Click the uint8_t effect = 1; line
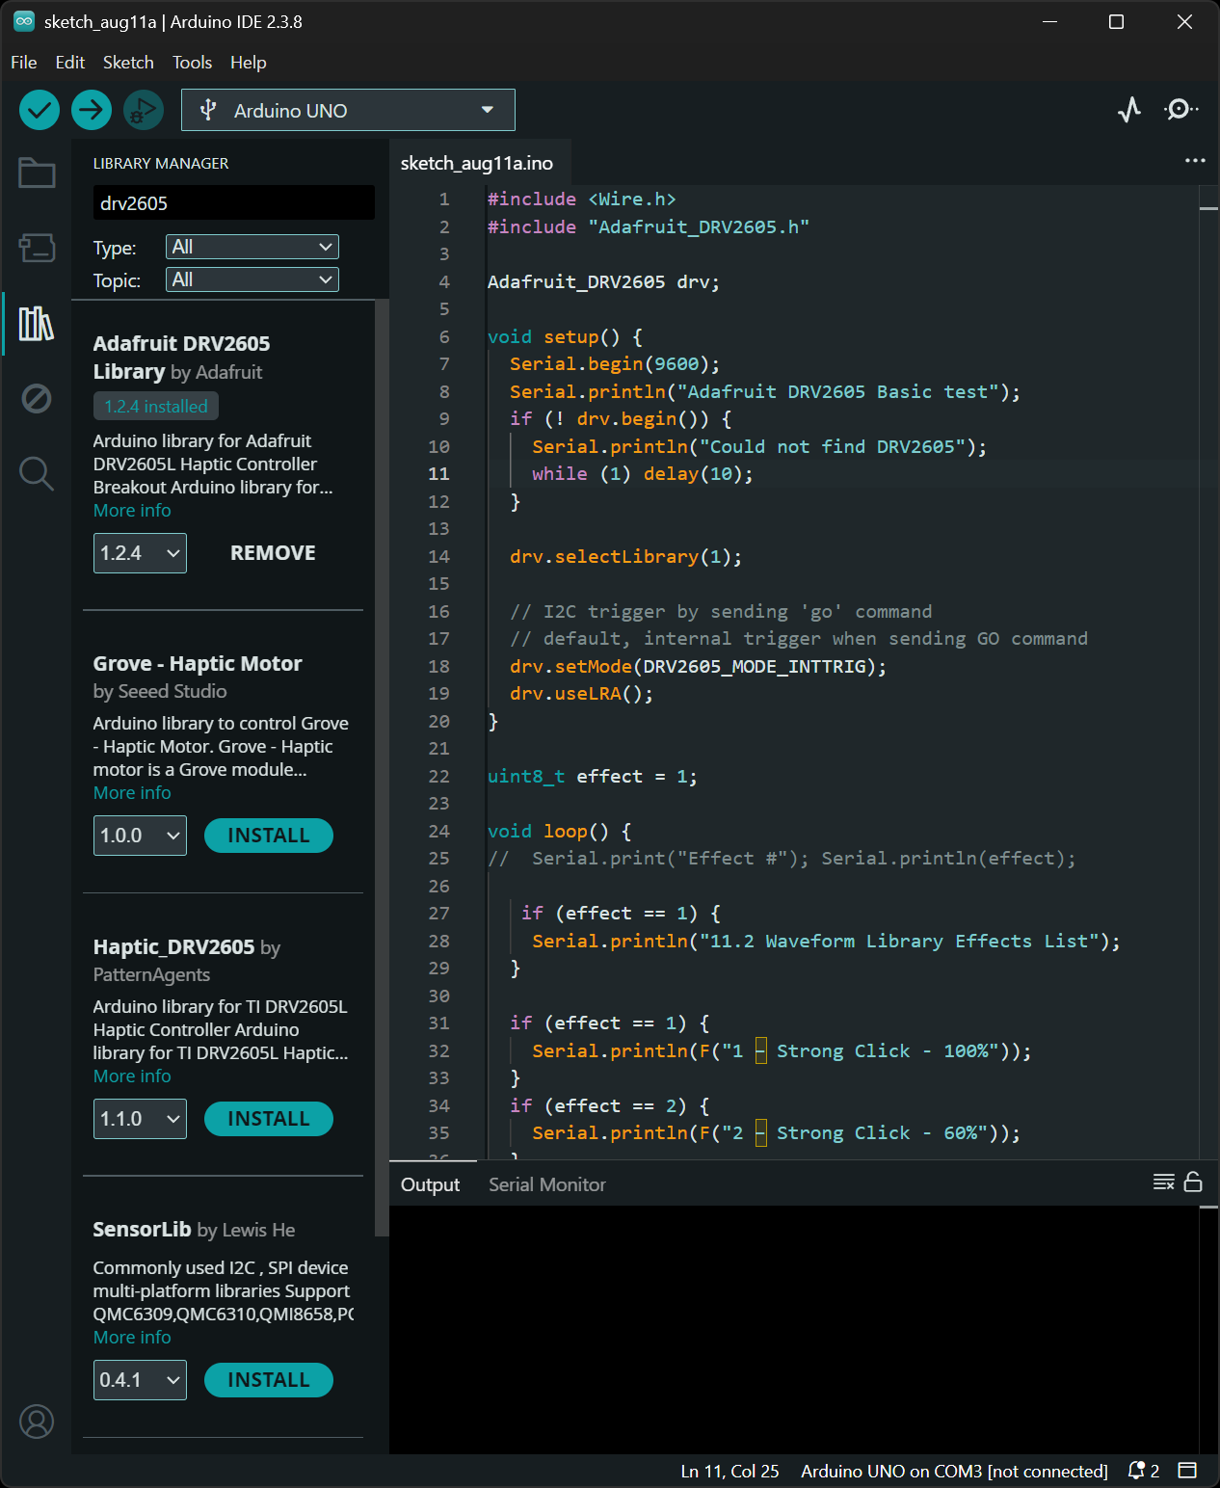This screenshot has width=1220, height=1488. pyautogui.click(x=592, y=776)
